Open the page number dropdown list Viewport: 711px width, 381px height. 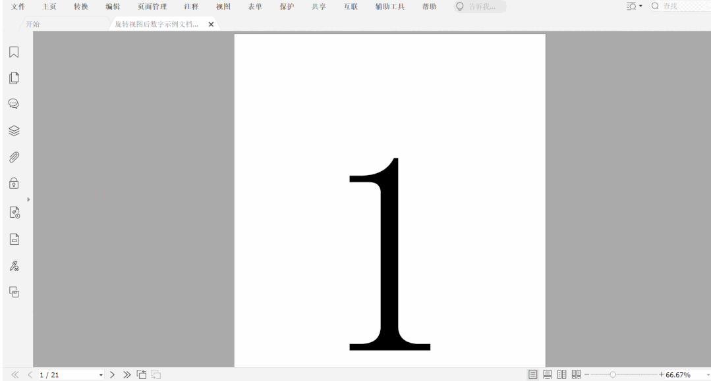tap(101, 375)
